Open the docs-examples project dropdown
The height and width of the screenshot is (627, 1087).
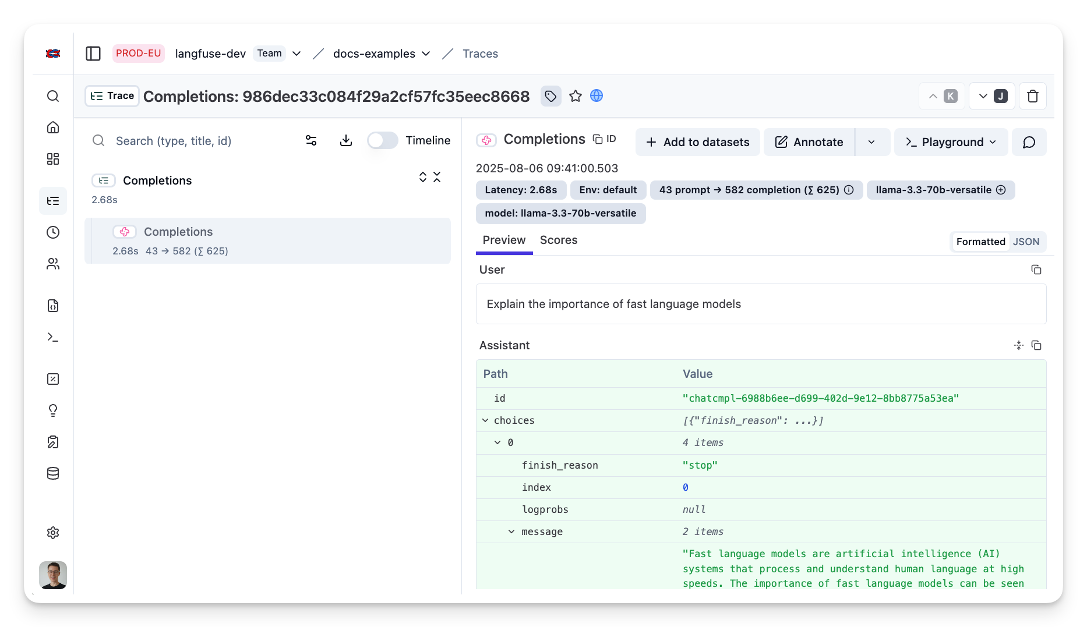pos(426,54)
